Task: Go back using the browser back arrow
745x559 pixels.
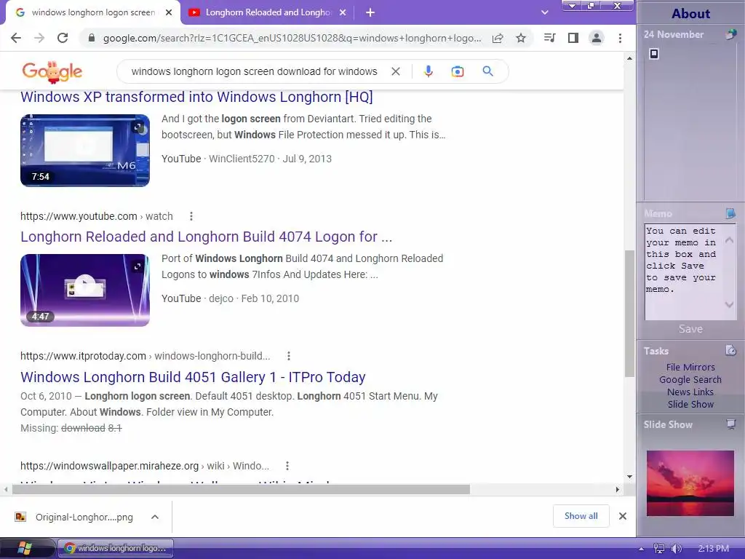Action: coord(16,38)
